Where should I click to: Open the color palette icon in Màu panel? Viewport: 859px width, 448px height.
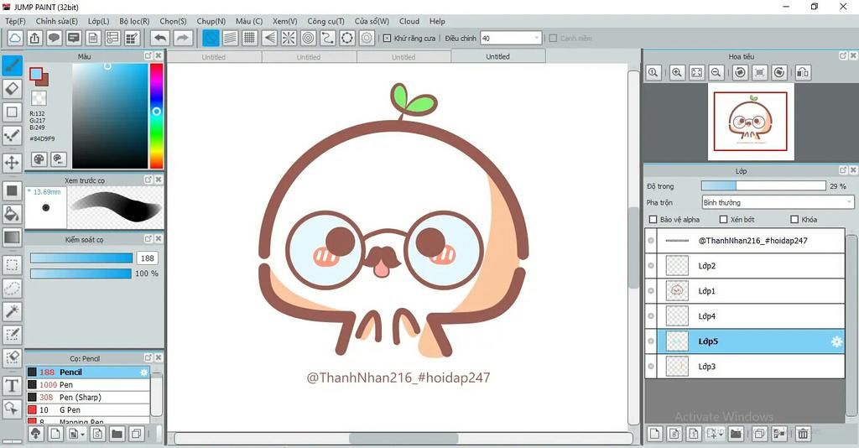click(39, 159)
